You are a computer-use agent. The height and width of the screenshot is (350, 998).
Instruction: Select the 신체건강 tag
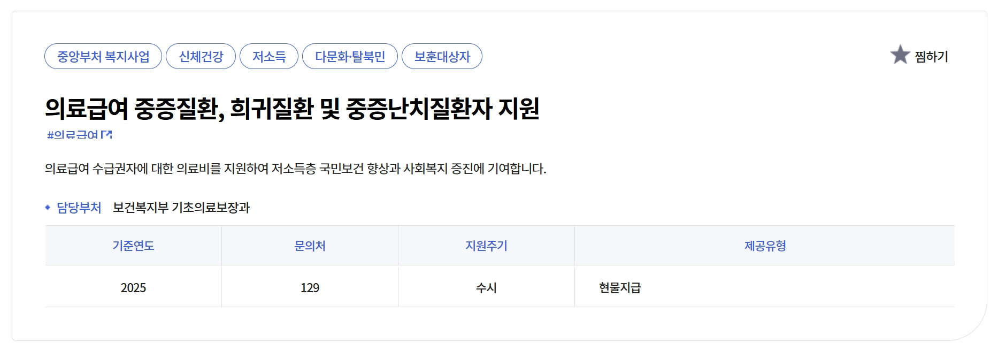(201, 56)
